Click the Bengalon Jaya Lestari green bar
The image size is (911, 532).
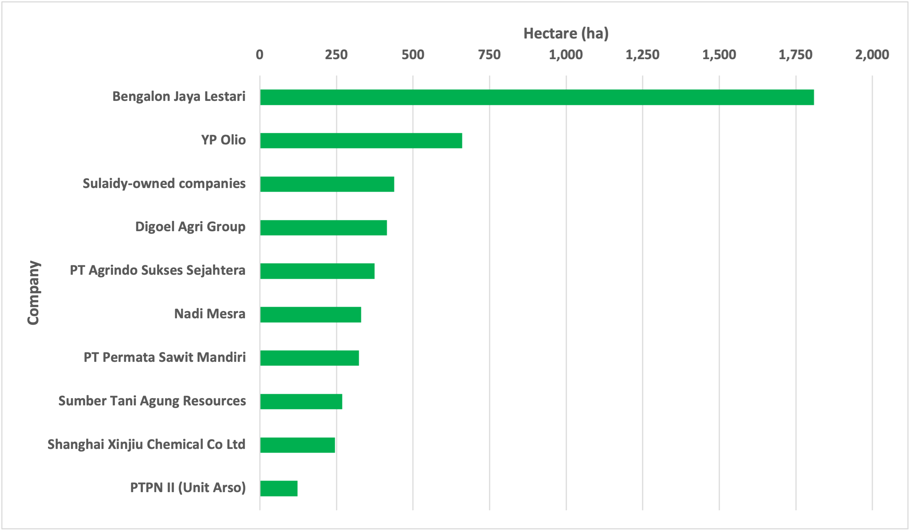[x=537, y=97]
